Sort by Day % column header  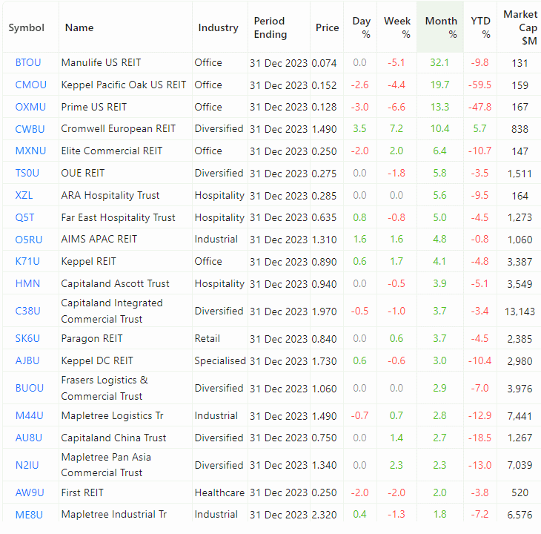(x=362, y=28)
